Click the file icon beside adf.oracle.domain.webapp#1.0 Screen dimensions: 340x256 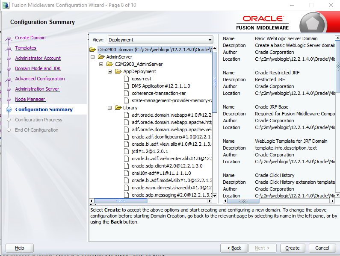click(x=126, y=115)
